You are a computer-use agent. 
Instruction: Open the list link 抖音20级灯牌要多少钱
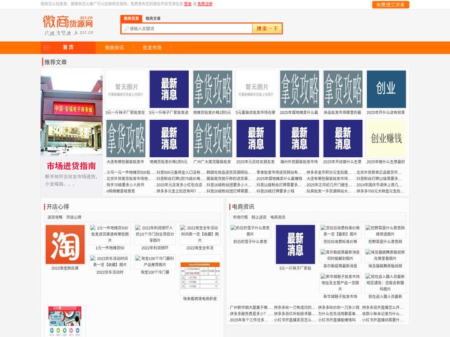276,191
